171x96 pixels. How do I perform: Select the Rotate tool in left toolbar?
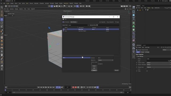2,23
